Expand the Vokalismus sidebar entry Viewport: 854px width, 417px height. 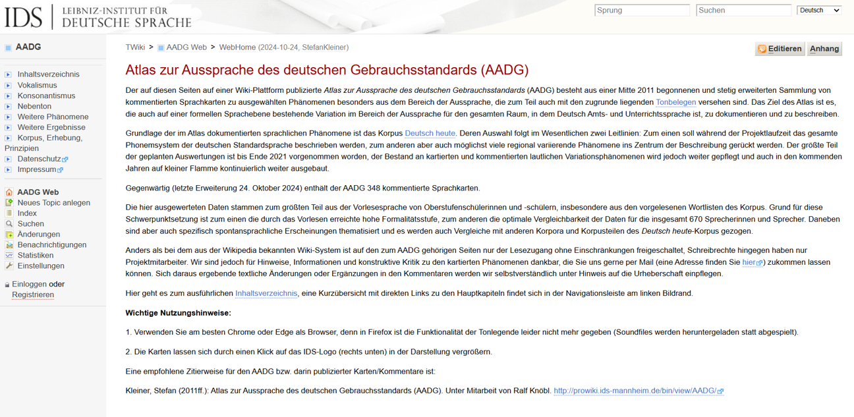37,85
